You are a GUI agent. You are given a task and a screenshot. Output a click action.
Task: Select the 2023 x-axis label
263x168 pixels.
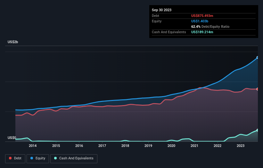(x=241, y=146)
